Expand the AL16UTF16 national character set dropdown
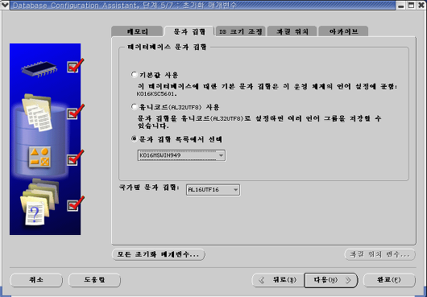 [x=213, y=190]
